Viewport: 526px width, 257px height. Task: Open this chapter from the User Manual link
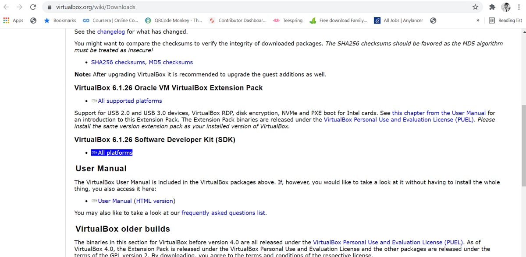click(439, 113)
